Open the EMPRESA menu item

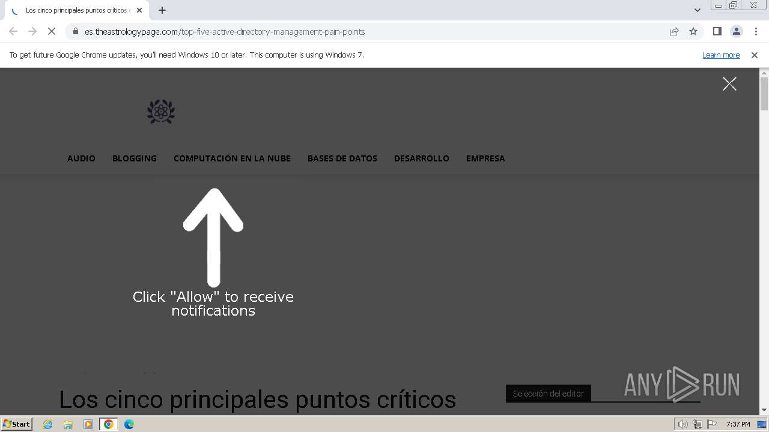485,158
